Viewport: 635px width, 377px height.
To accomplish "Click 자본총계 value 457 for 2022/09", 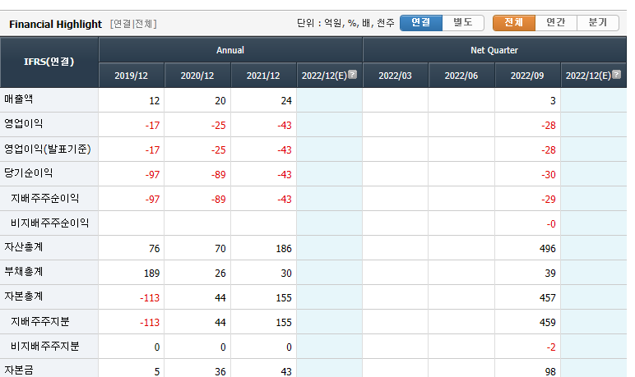I will (548, 298).
